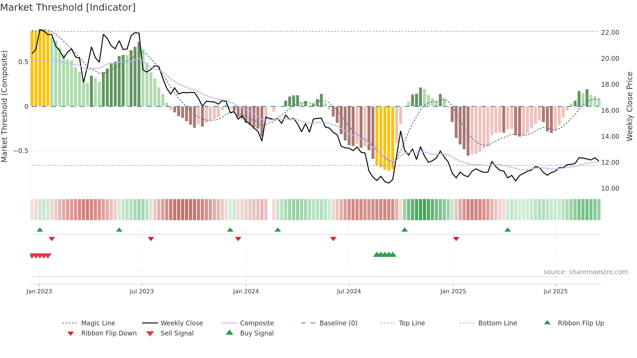
Task: Click the ribbon flip up marker in Apr 2025
Action: (x=507, y=230)
